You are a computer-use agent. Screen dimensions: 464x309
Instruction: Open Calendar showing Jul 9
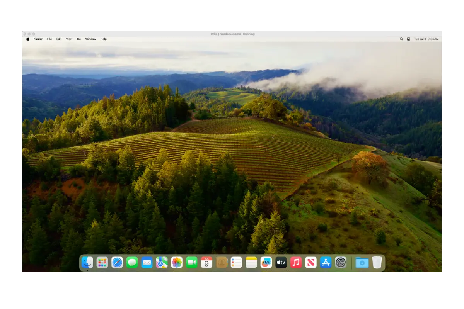pos(206,263)
